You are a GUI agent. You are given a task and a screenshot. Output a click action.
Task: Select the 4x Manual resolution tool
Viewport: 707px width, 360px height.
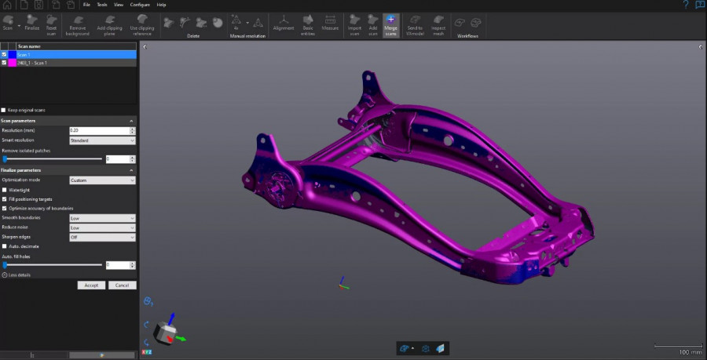[236, 23]
